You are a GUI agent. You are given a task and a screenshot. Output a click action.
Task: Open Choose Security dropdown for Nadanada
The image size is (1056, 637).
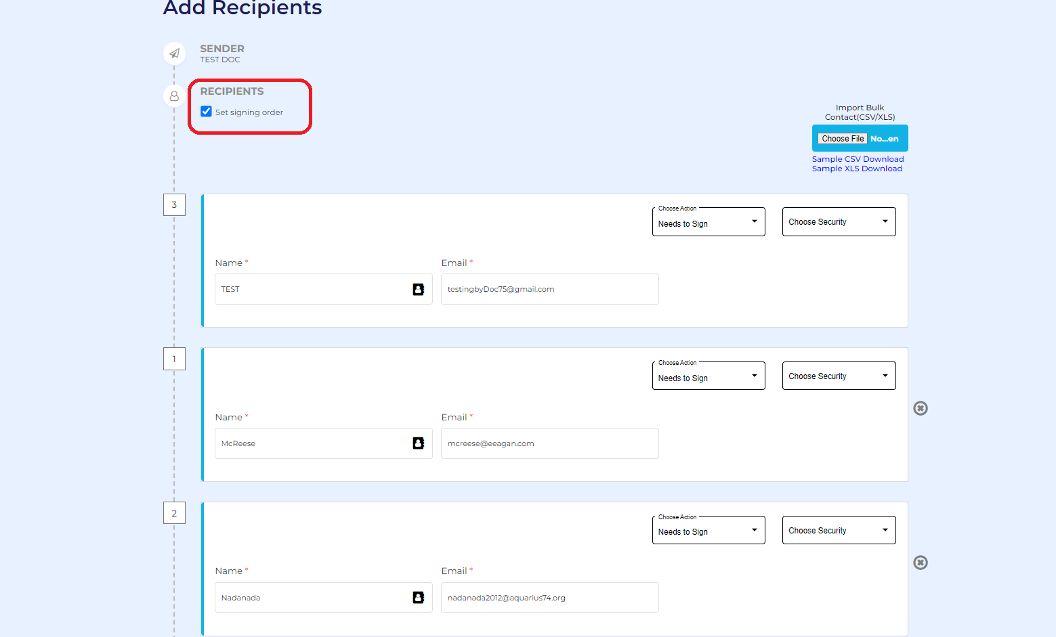coord(838,531)
